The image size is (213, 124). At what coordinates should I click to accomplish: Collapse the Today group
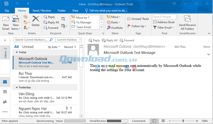coord(17,52)
